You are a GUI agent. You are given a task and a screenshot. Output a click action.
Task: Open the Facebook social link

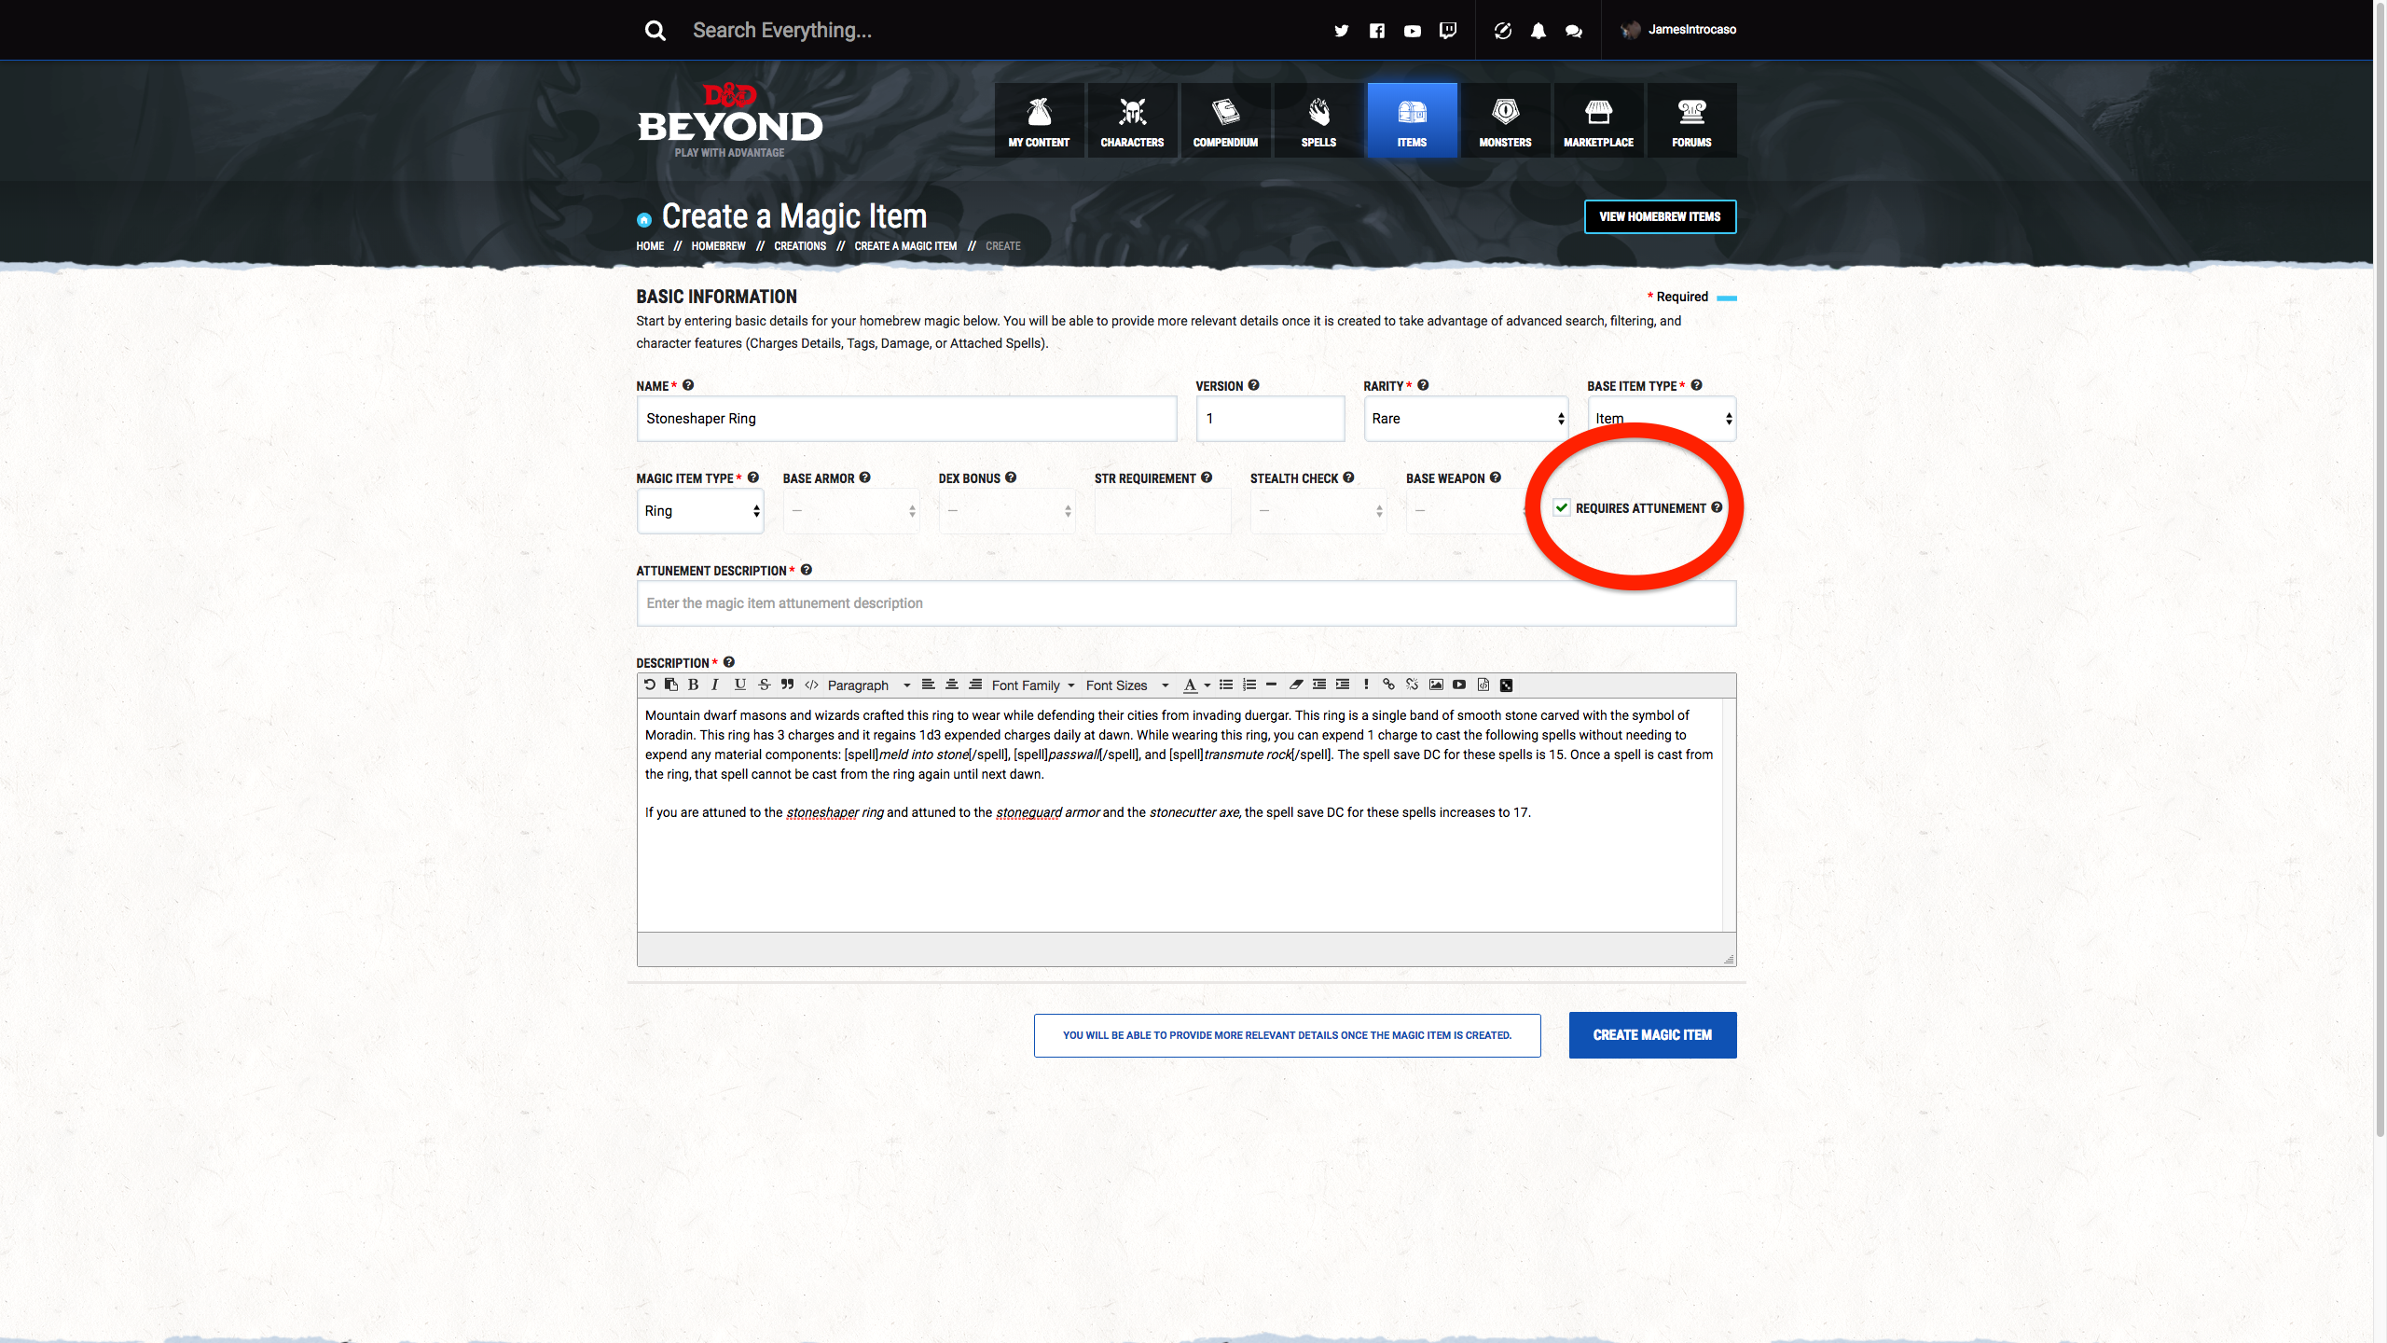pyautogui.click(x=1377, y=31)
